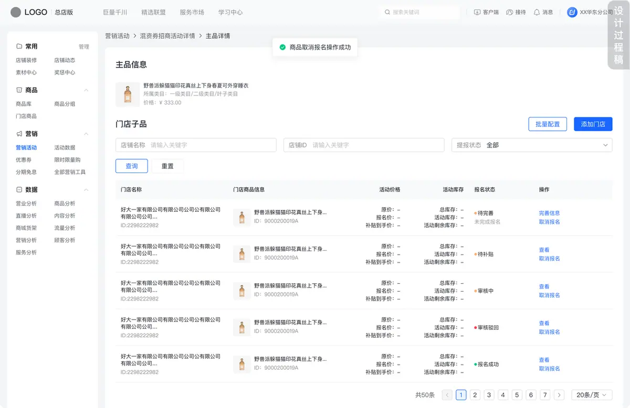Click the XX华东分公司 avatar icon
630x408 pixels.
(x=572, y=12)
